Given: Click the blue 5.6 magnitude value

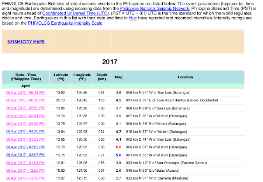Looking at the screenshot, I should click(118, 155).
